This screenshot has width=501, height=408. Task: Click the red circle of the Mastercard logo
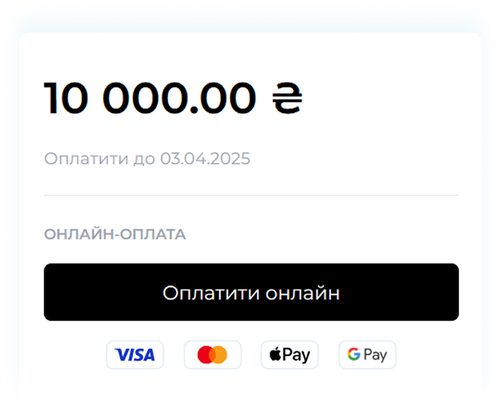click(204, 355)
